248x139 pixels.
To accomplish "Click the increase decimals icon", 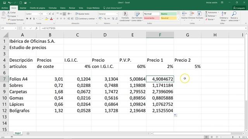I will (113, 19).
